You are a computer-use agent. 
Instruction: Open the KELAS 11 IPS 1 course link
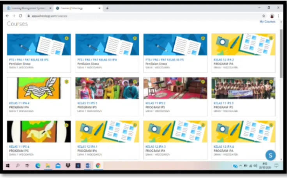pyautogui.click(x=87, y=103)
